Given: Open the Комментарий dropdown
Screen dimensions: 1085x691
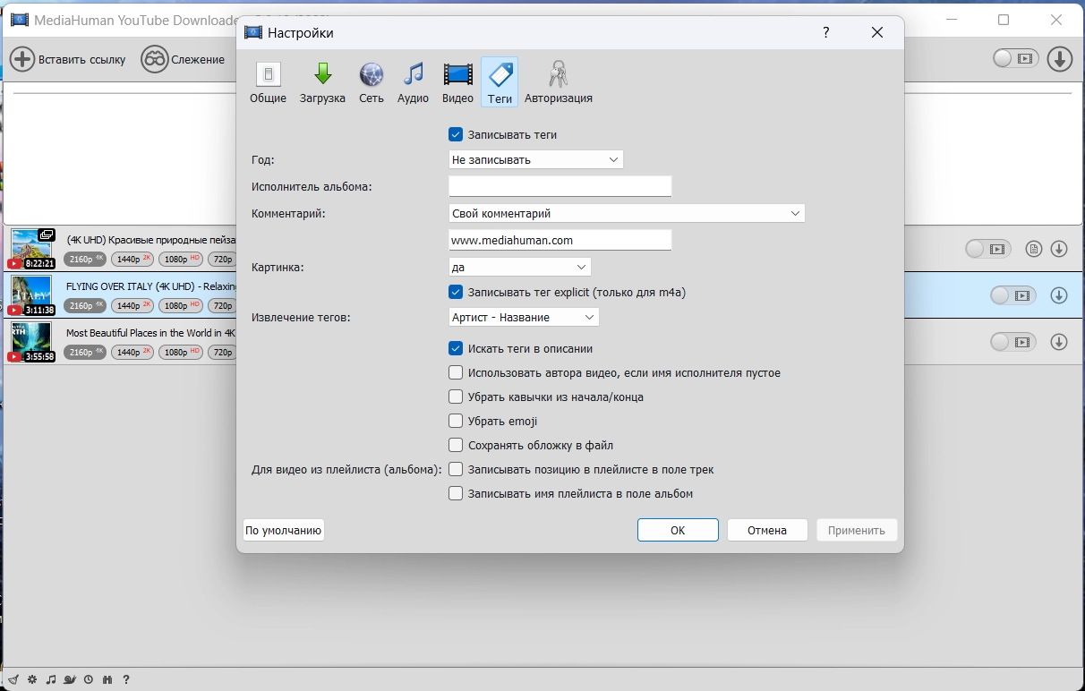Looking at the screenshot, I should click(x=627, y=213).
